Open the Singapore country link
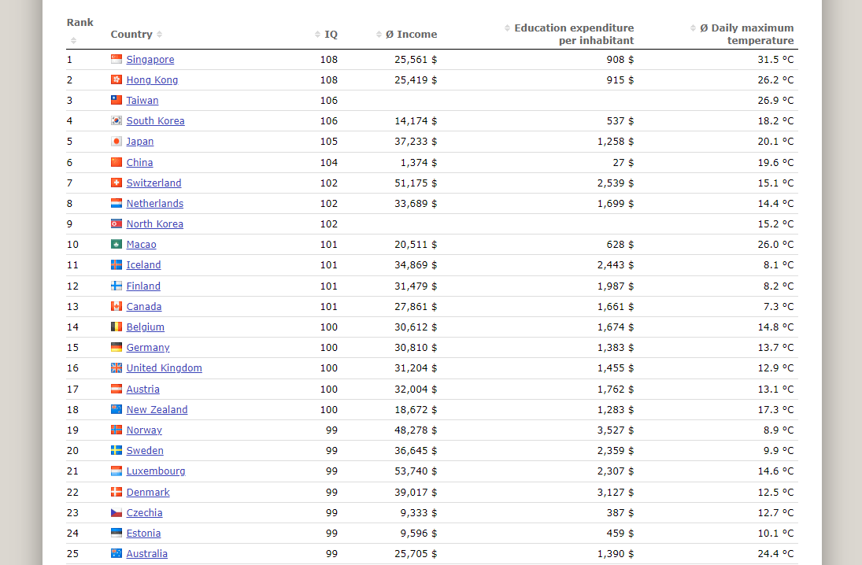Image resolution: width=862 pixels, height=565 pixels. pos(150,59)
